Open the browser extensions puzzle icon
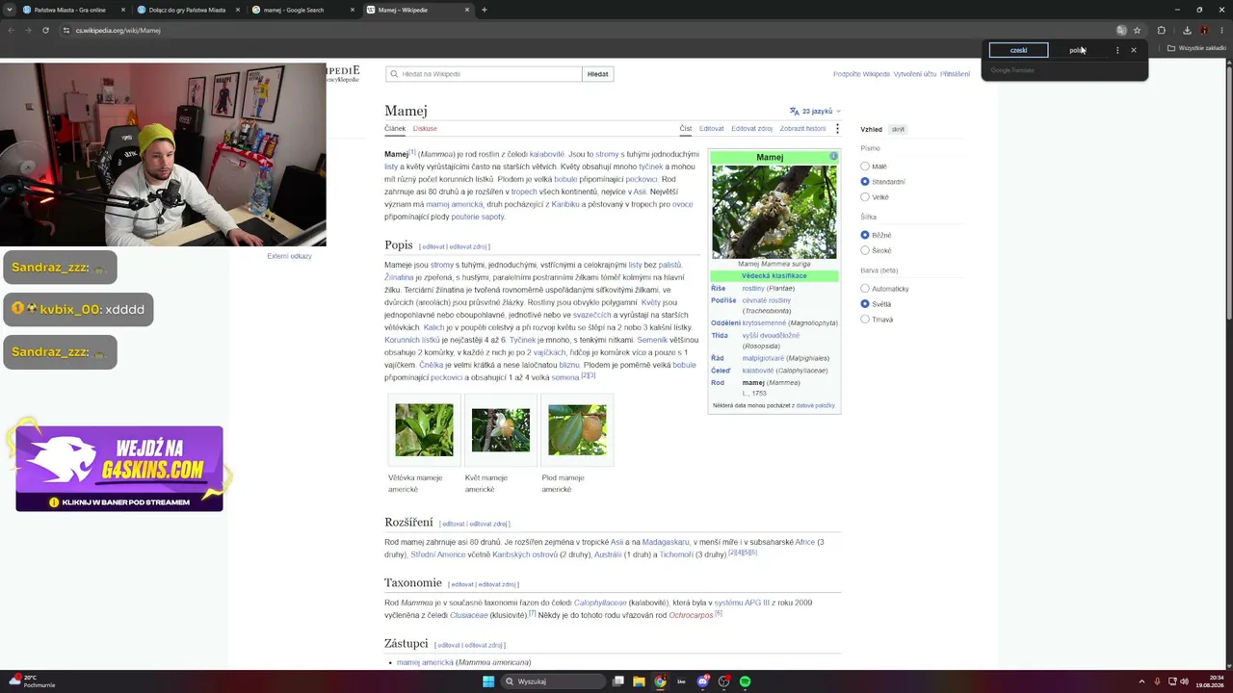Image resolution: width=1233 pixels, height=693 pixels. (1162, 30)
